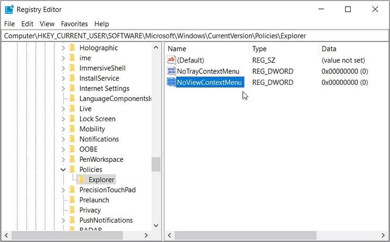390x242 pixels.
Task: Expand the Internet Settings key
Action: (x=63, y=89)
